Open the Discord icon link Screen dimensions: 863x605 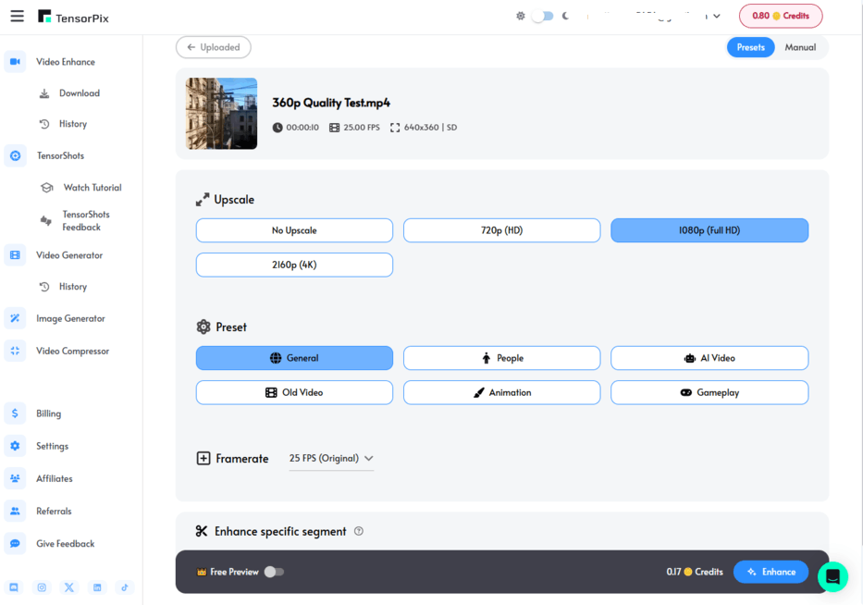click(14, 587)
